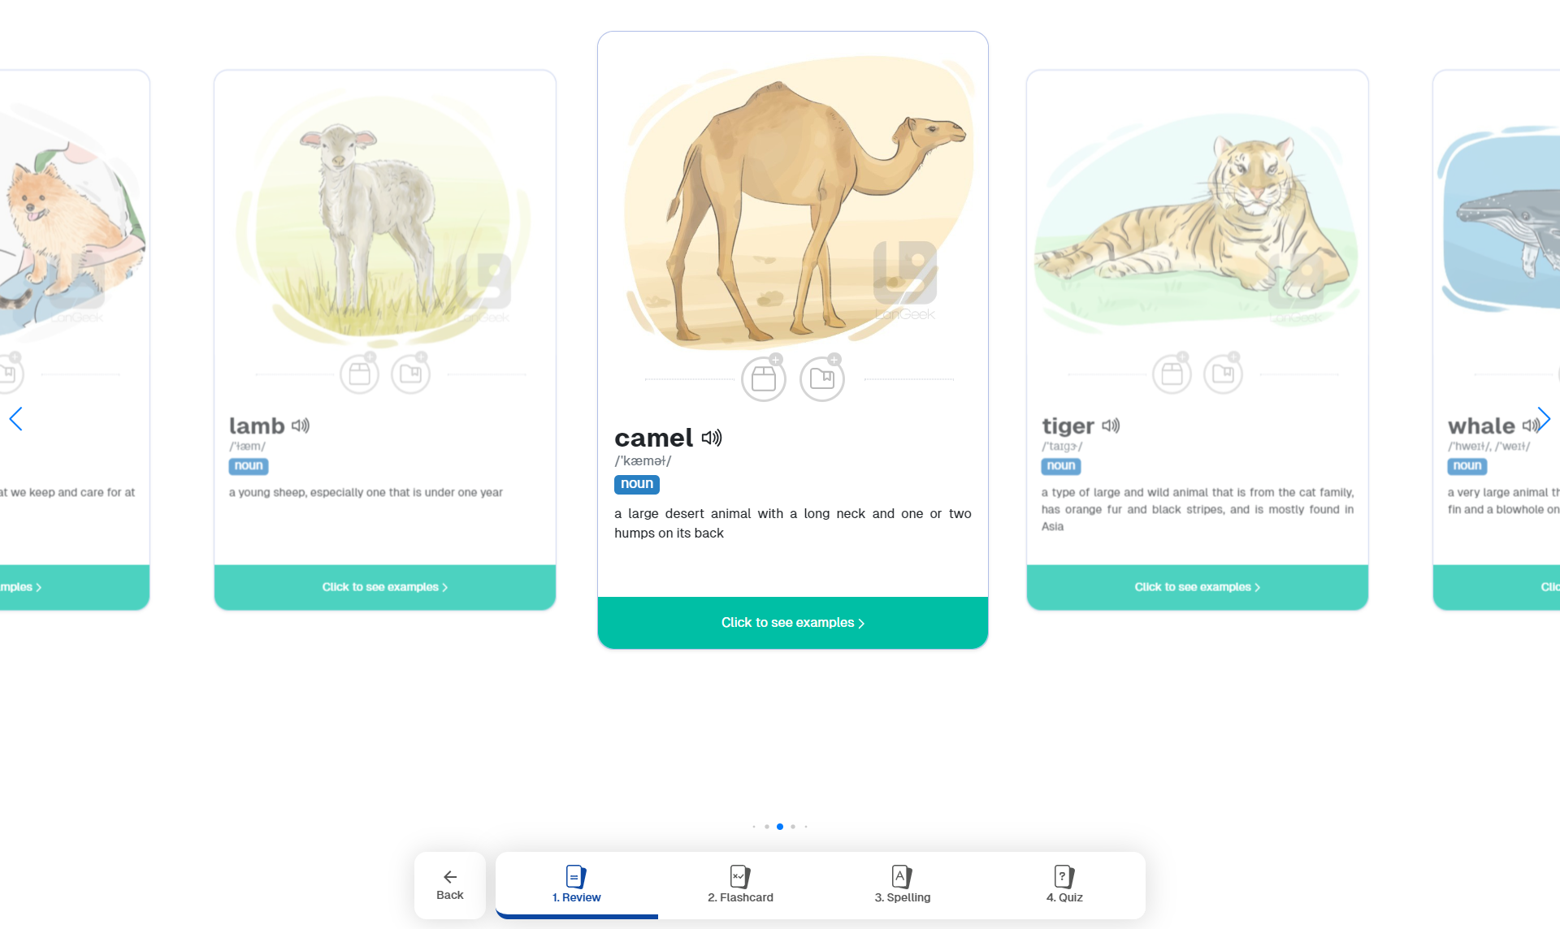
Task: Play tiger pronunciation audio
Action: pos(1111,426)
